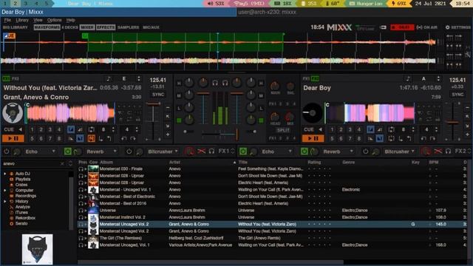Click Deck 1 CUE button
Image resolution: width=473 pixels, height=266 pixels.
click(9, 130)
